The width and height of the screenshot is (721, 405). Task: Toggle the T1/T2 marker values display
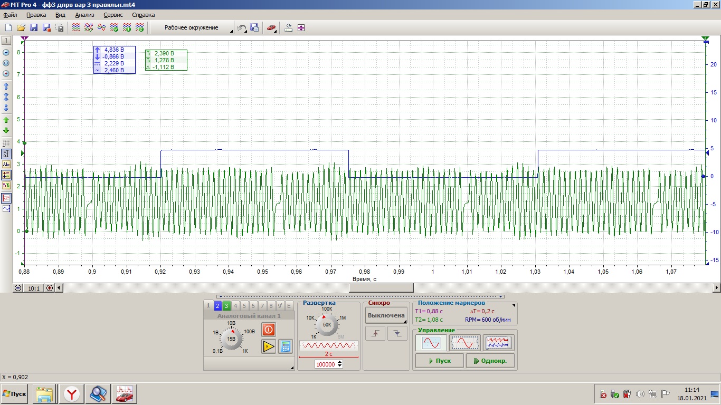click(x=6, y=186)
